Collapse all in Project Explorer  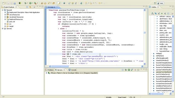point(27,7)
